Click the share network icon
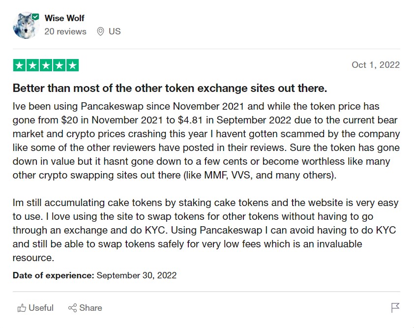The image size is (414, 328). (x=72, y=308)
